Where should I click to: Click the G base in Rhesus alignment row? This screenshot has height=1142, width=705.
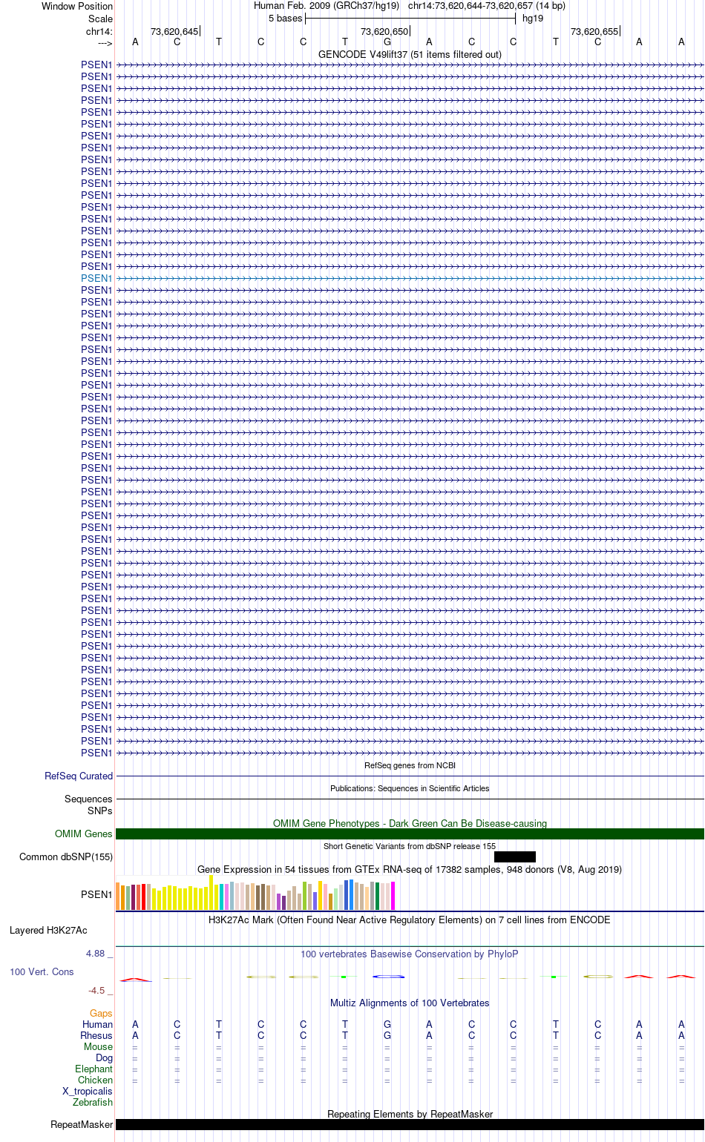pyautogui.click(x=387, y=1036)
